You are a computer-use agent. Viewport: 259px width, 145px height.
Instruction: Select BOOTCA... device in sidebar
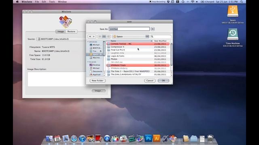(x=96, y=48)
